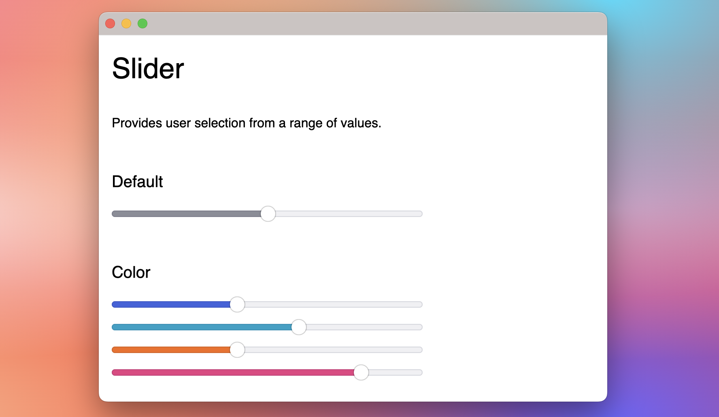
Task: Click the orange slider's handle
Action: pyautogui.click(x=237, y=350)
